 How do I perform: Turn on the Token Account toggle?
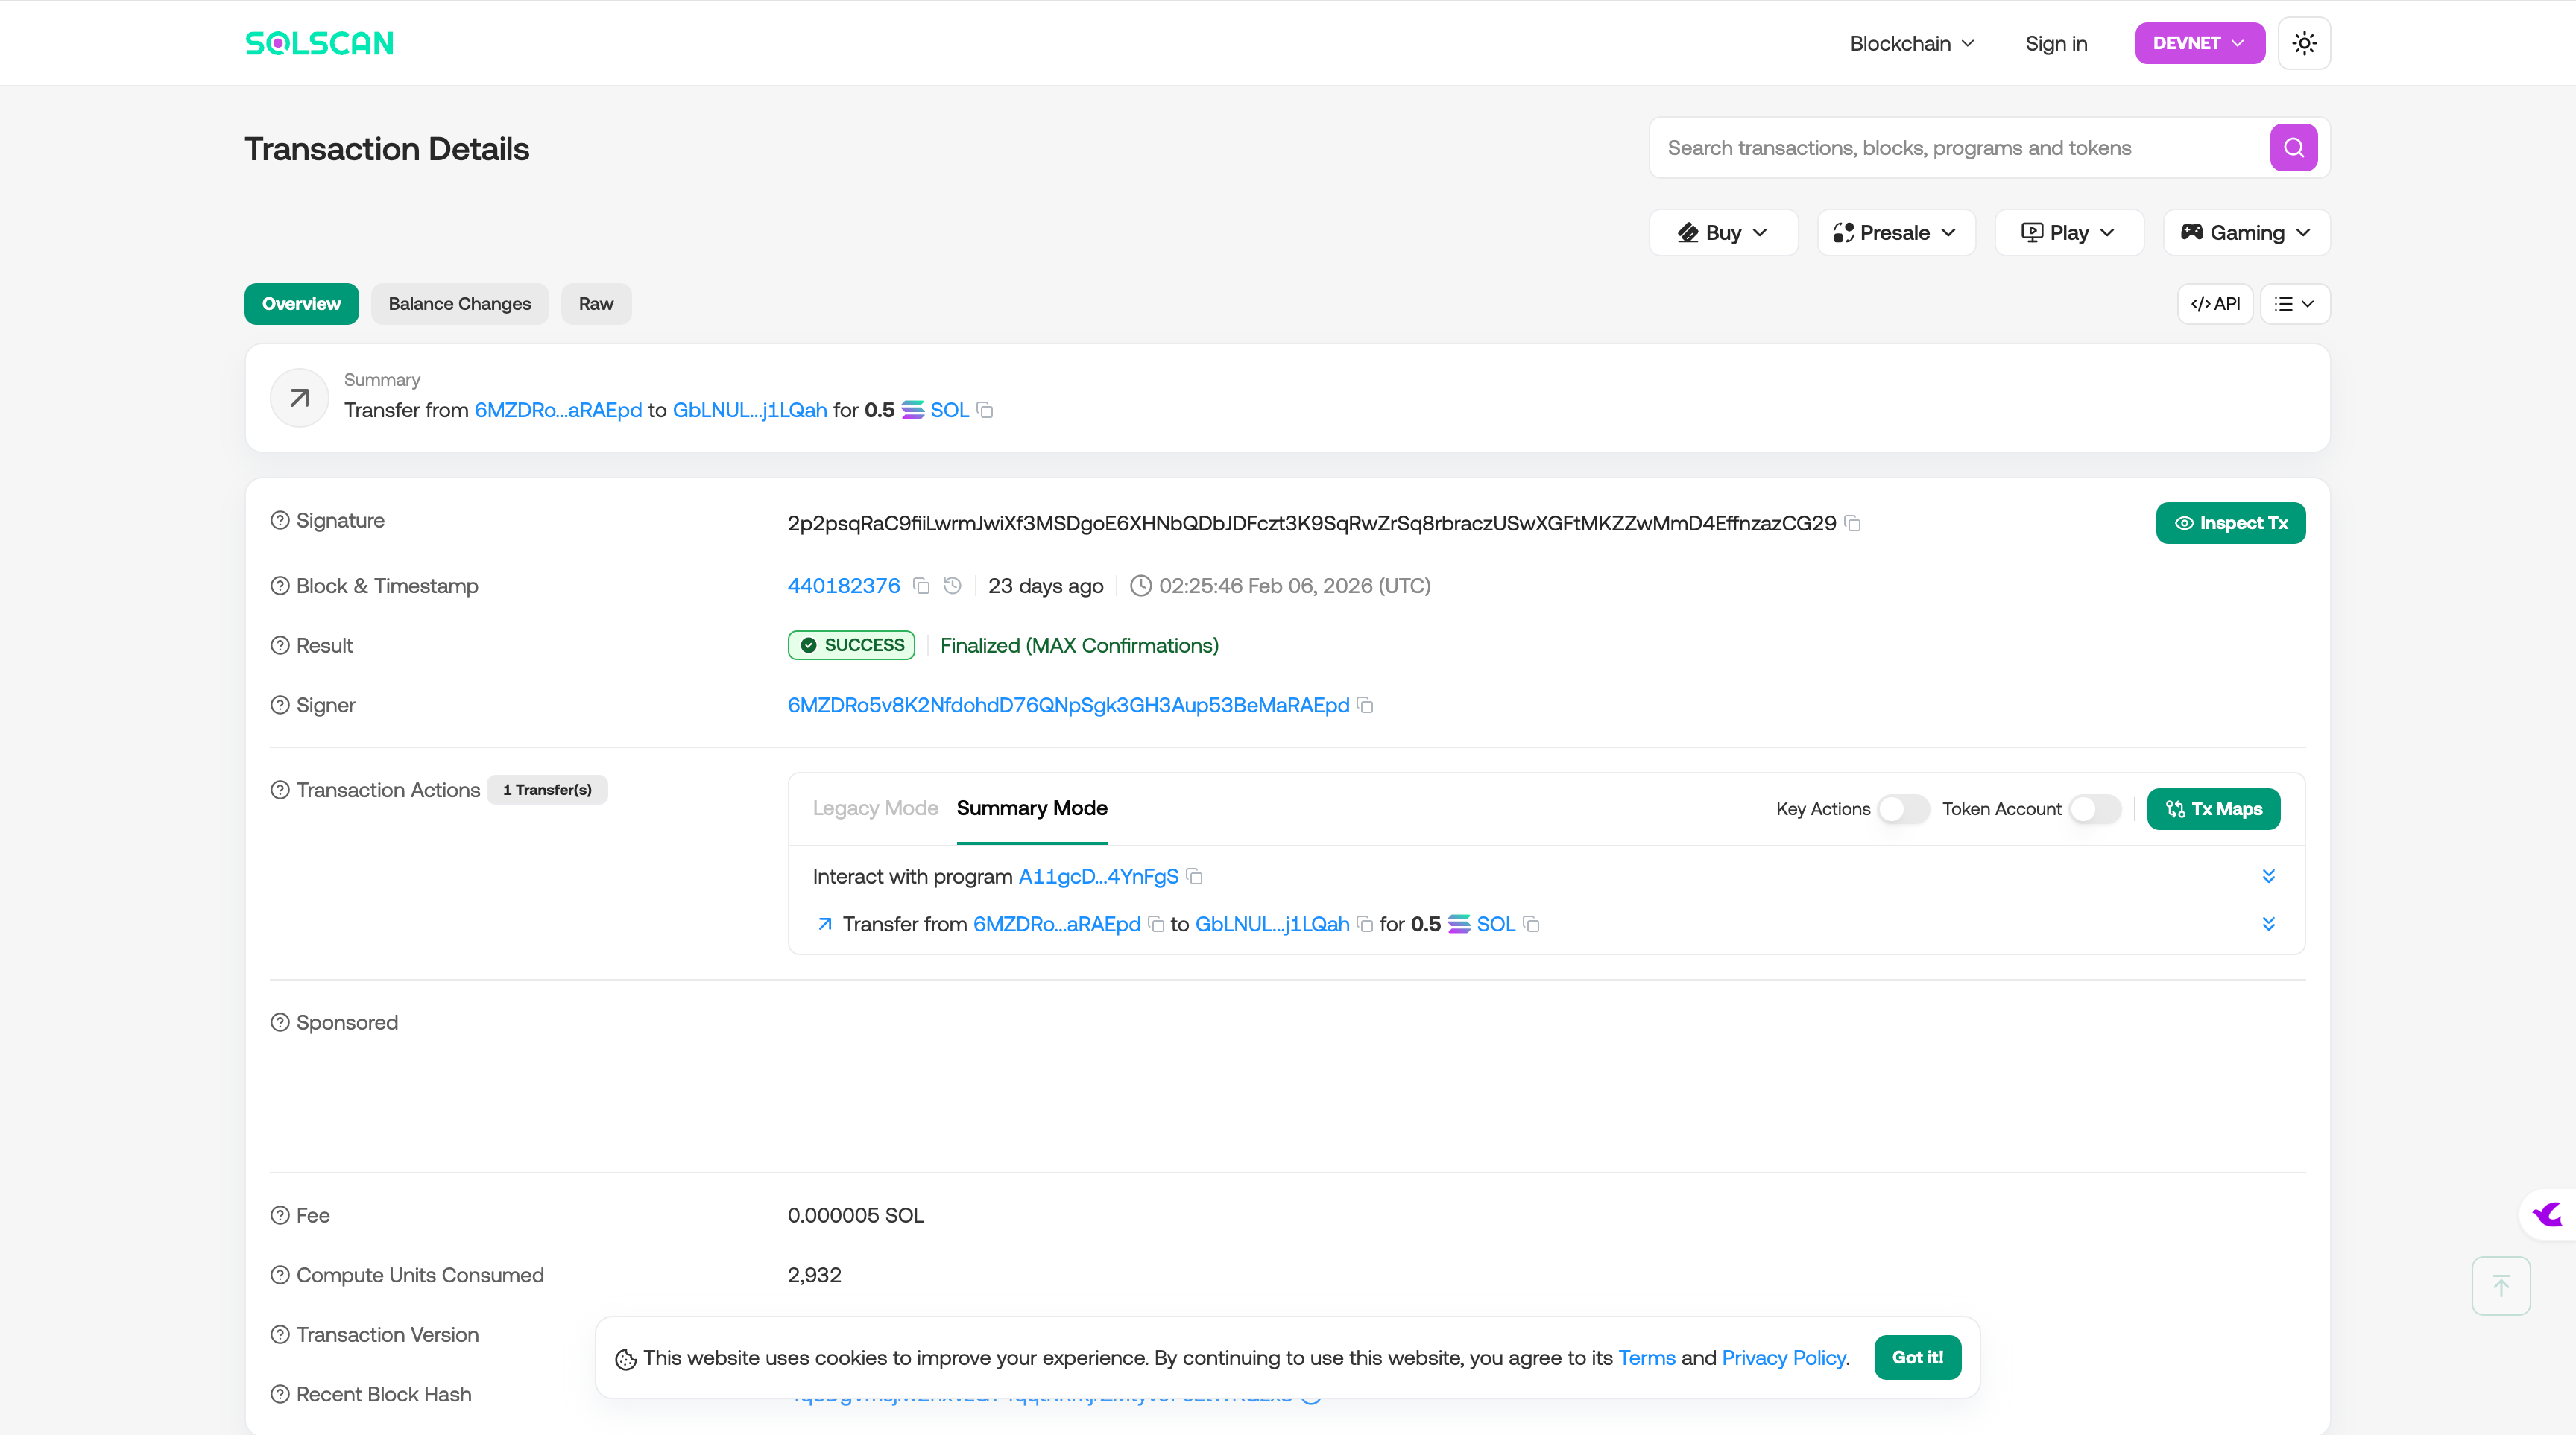(x=2094, y=809)
